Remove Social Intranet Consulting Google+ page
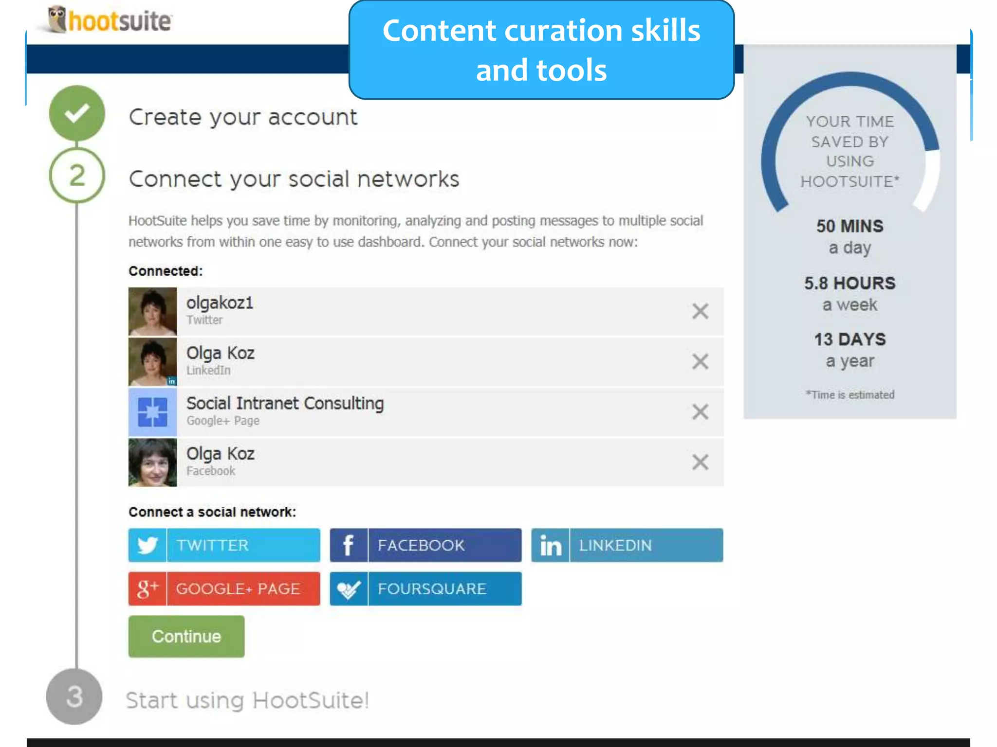 [700, 412]
